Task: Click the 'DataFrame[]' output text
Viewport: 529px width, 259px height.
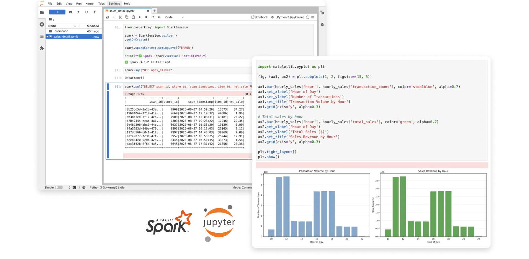Action: tap(134, 78)
